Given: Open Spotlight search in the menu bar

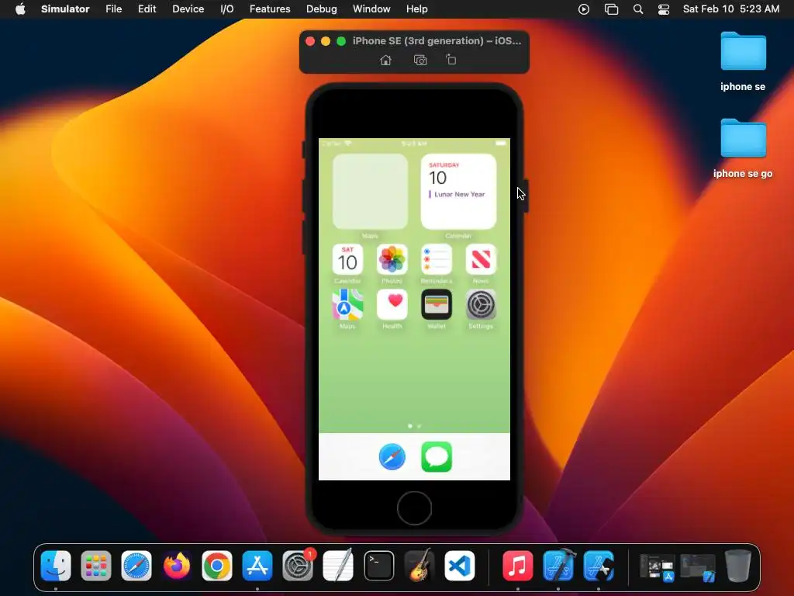Looking at the screenshot, I should pyautogui.click(x=638, y=9).
